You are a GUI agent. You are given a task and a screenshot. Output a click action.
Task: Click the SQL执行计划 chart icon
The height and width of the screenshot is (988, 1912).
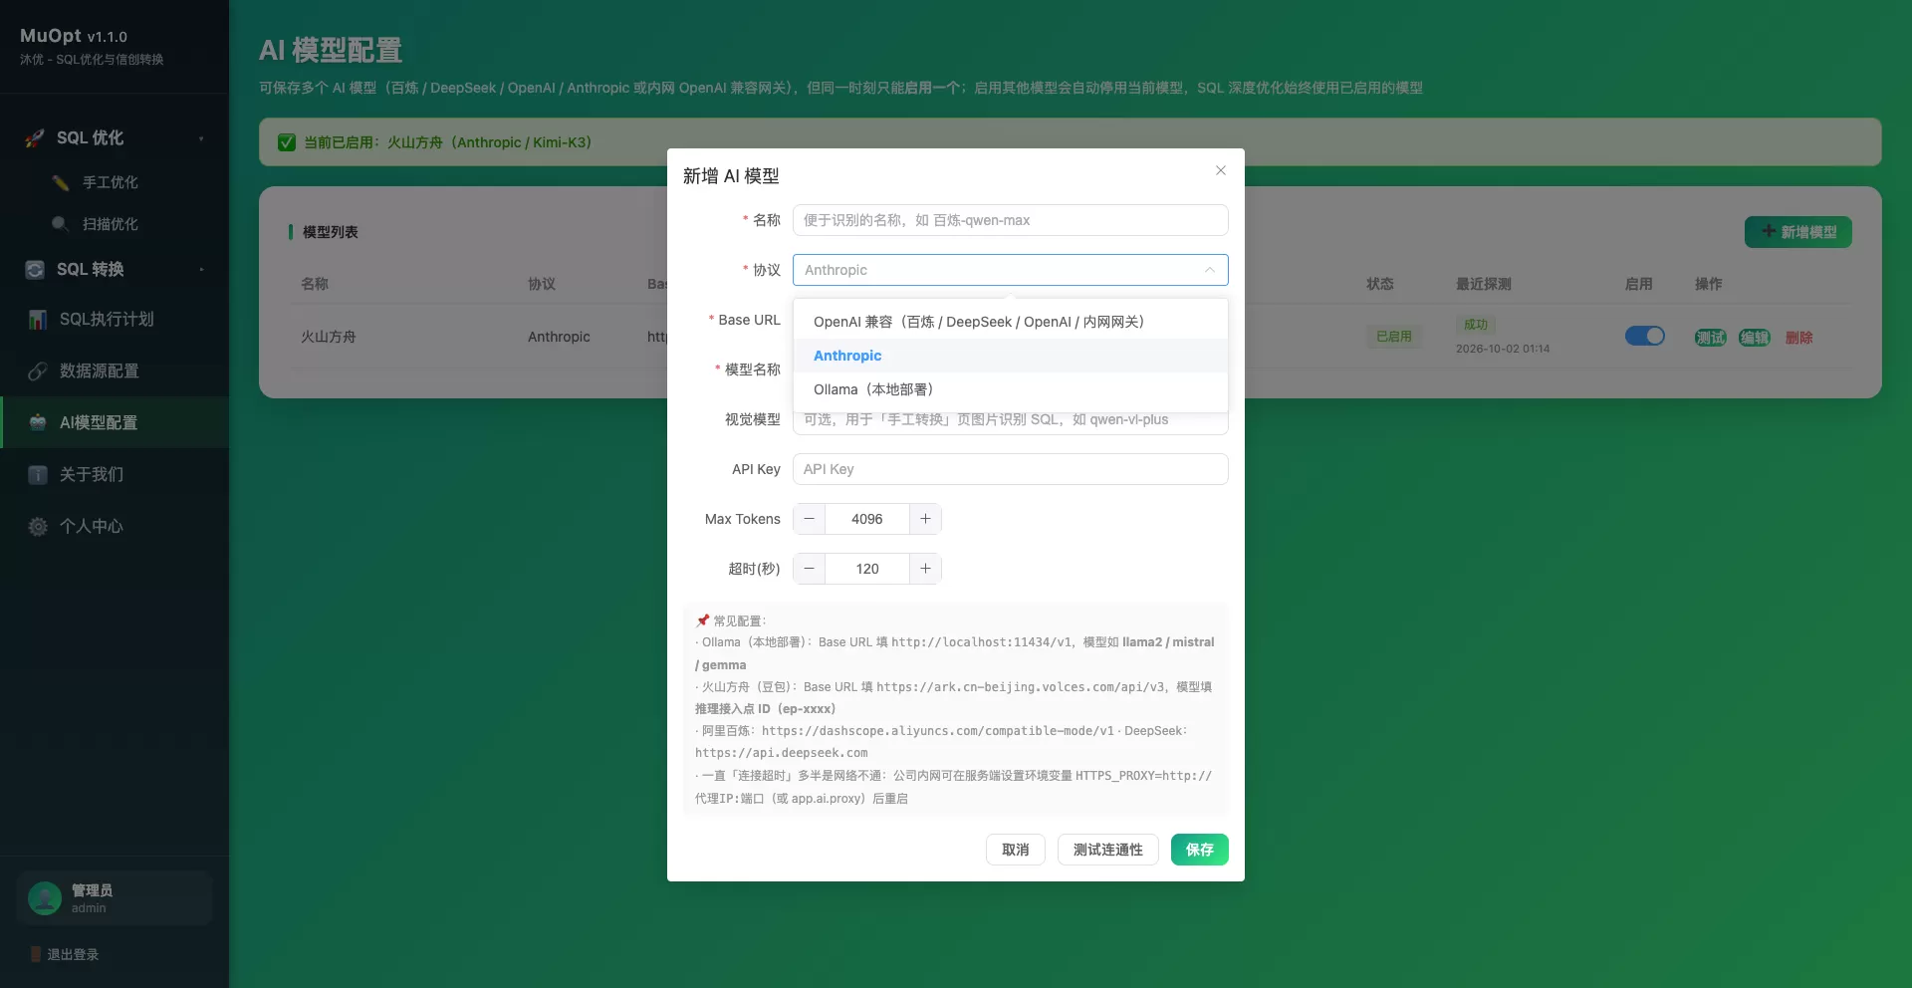pyautogui.click(x=38, y=320)
